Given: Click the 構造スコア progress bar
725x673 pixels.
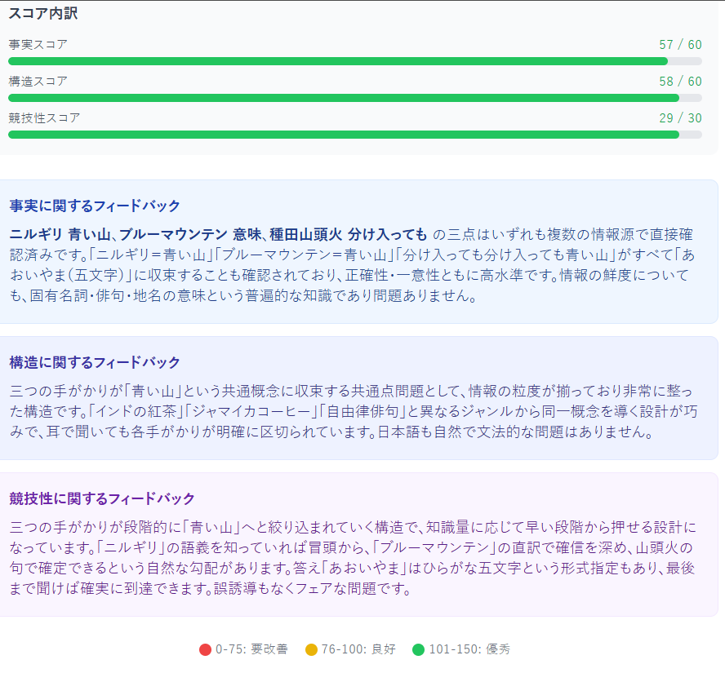Looking at the screenshot, I should coord(355,98).
